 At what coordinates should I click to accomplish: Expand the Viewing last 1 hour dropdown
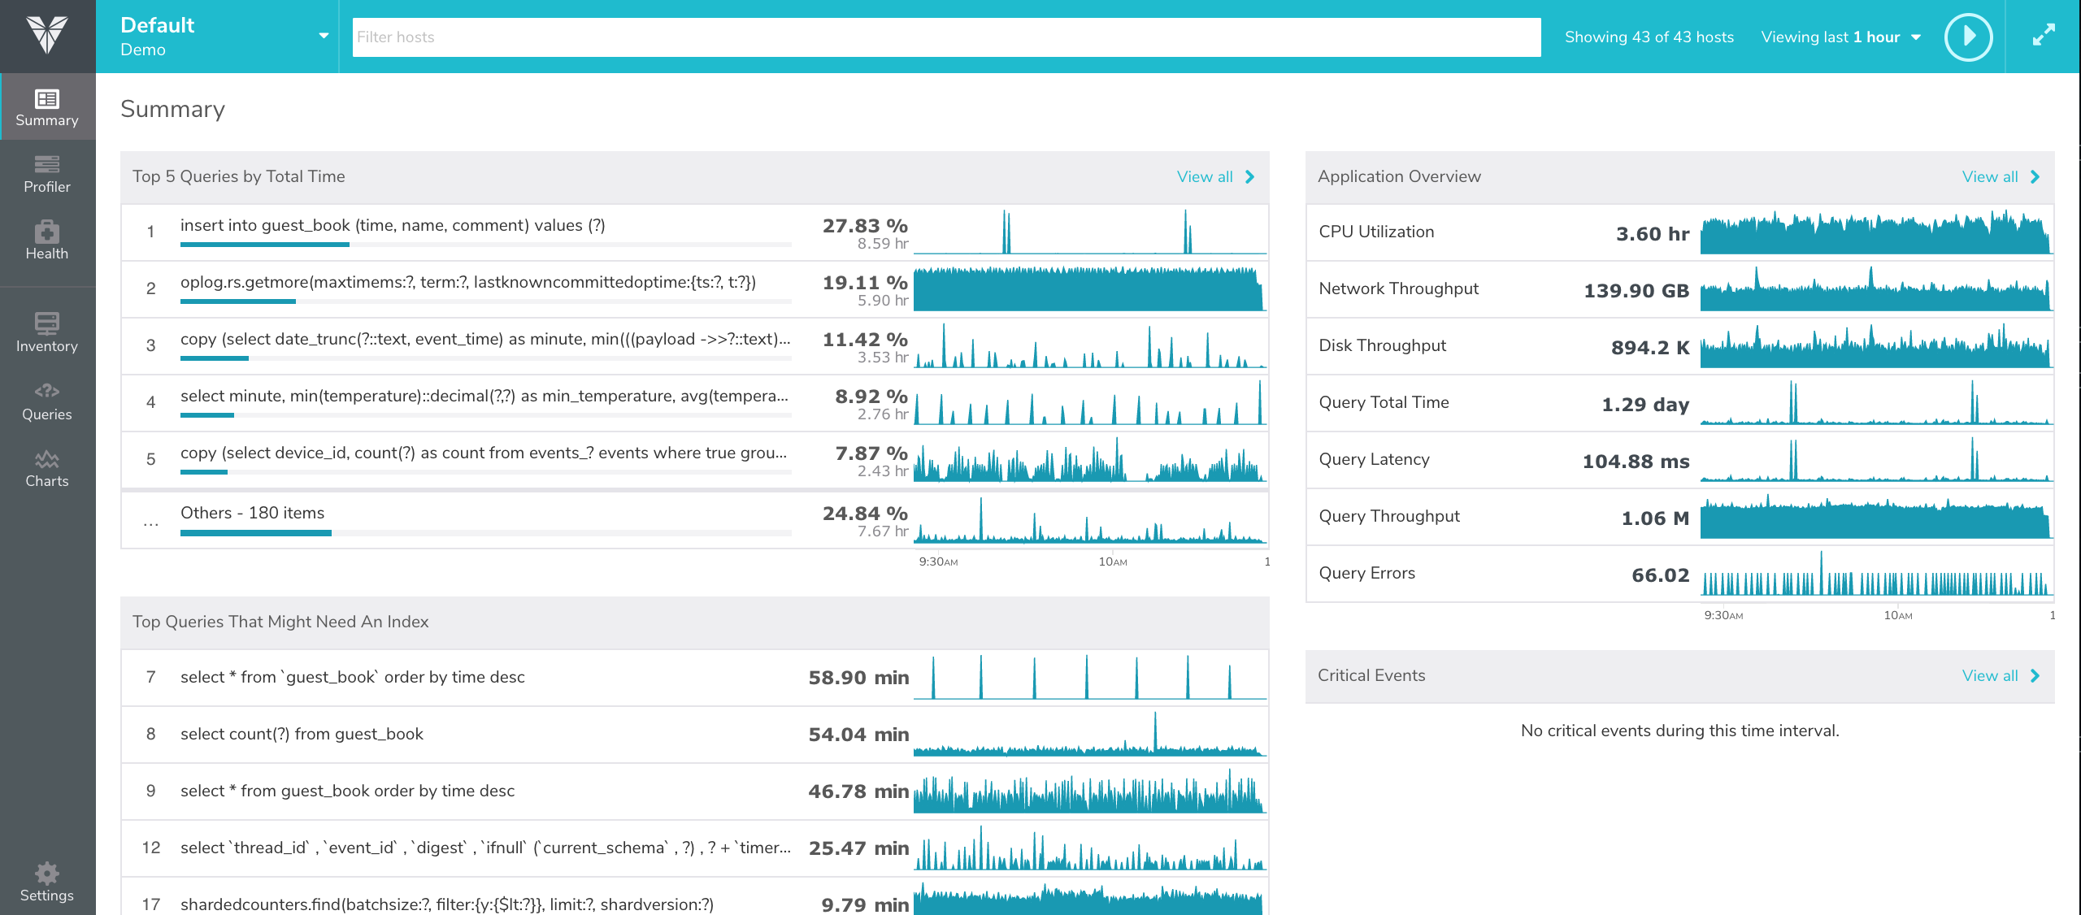click(1840, 37)
